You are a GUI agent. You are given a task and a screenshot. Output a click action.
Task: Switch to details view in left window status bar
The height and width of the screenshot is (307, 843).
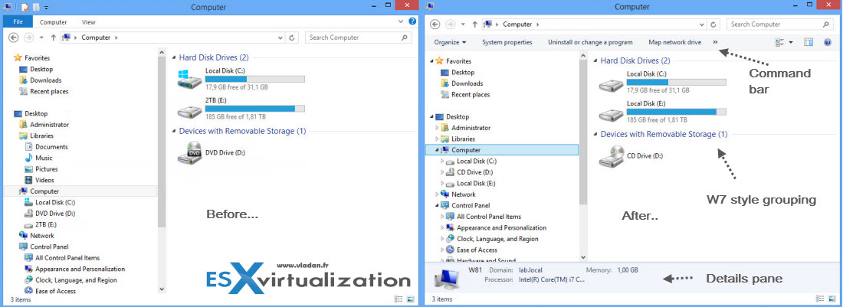click(x=399, y=299)
